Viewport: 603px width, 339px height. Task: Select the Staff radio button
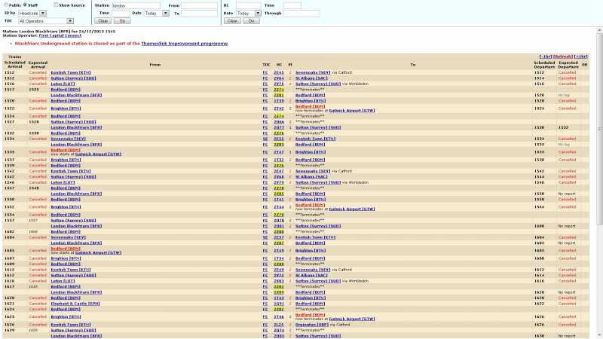(25, 5)
